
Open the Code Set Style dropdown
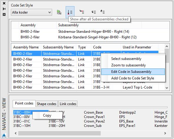tap(32, 12)
